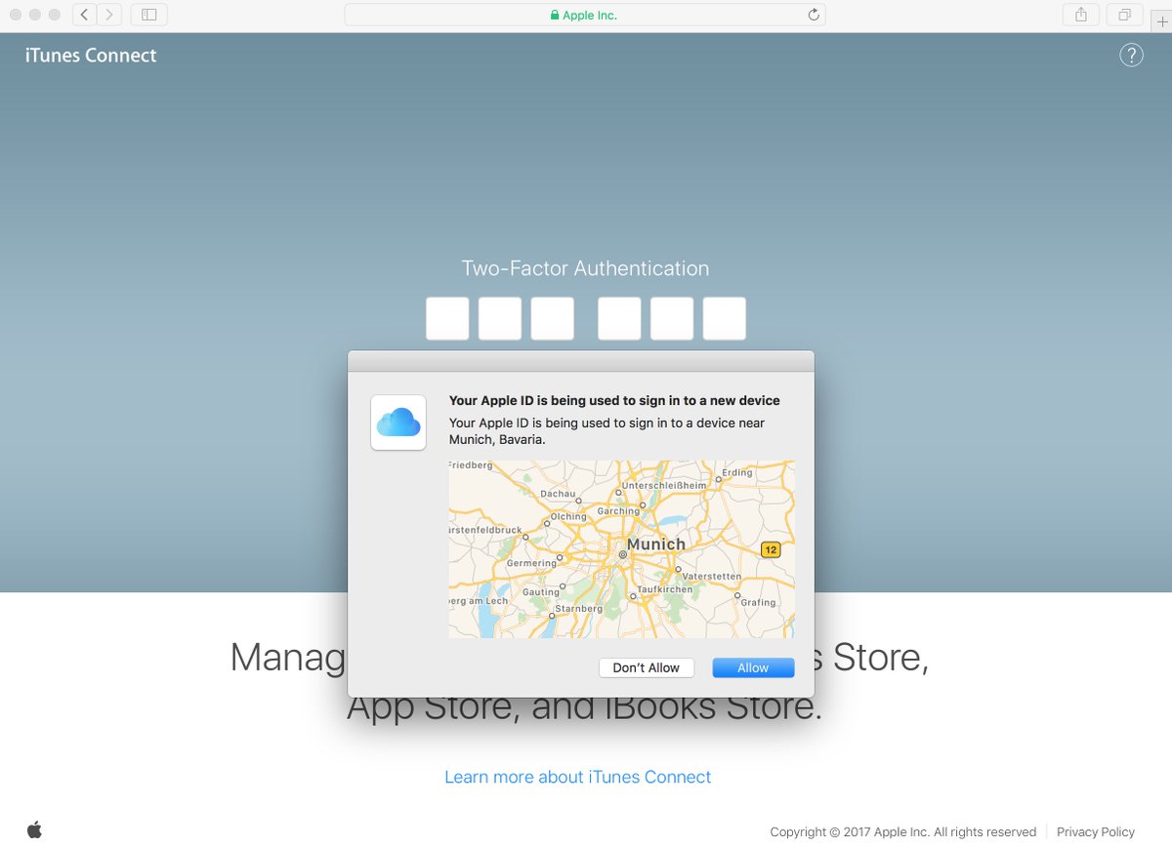1172x847 pixels.
Task: Click the iTunes Connect header title
Action: click(x=90, y=56)
